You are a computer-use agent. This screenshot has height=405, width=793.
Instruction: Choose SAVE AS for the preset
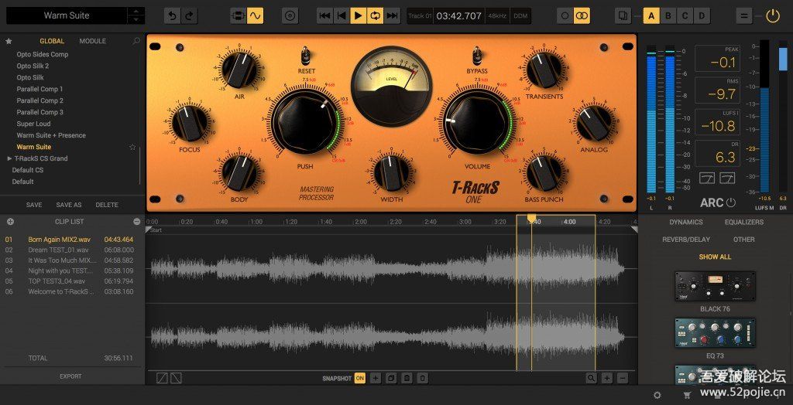pos(69,205)
